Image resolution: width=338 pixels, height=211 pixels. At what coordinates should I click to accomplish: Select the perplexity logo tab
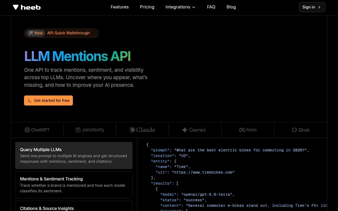pyautogui.click(x=90, y=130)
